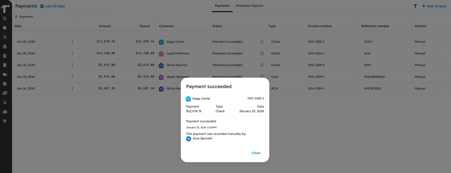Open row menu for Jan 22, 2024 payment
The image size is (451, 173).
click(x=72, y=77)
